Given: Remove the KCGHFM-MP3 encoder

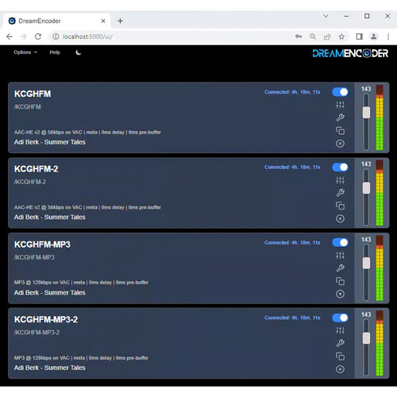Looking at the screenshot, I should 340,294.
